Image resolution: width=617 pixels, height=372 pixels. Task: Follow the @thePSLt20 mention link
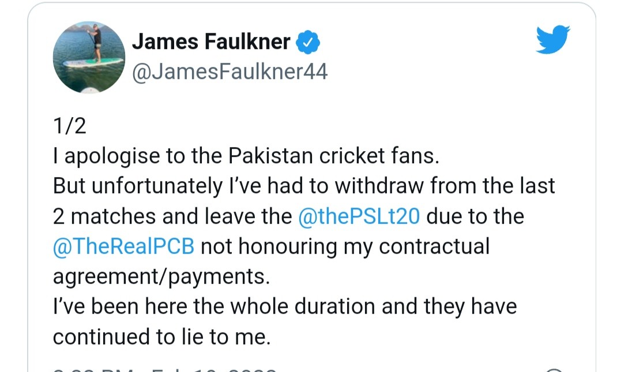pyautogui.click(x=359, y=216)
